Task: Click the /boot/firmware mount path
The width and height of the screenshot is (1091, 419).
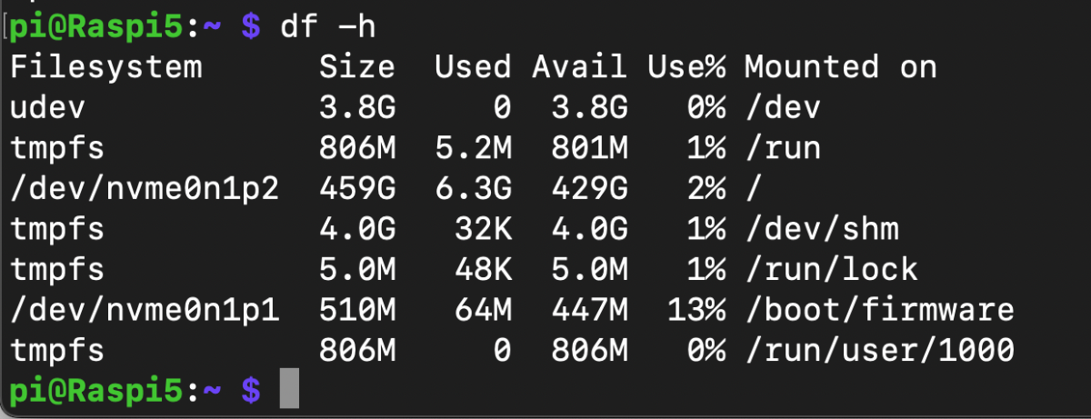Action: tap(879, 310)
